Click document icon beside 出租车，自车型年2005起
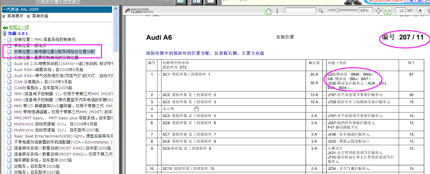 coord(9,166)
